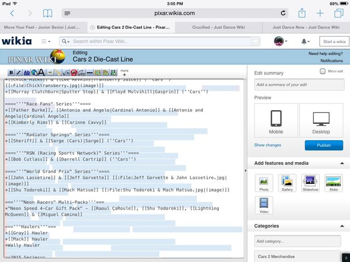Add a Photo to the article

tap(264, 183)
